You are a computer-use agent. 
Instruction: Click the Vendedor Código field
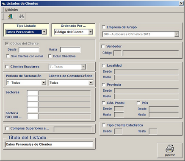[x=118, y=53]
